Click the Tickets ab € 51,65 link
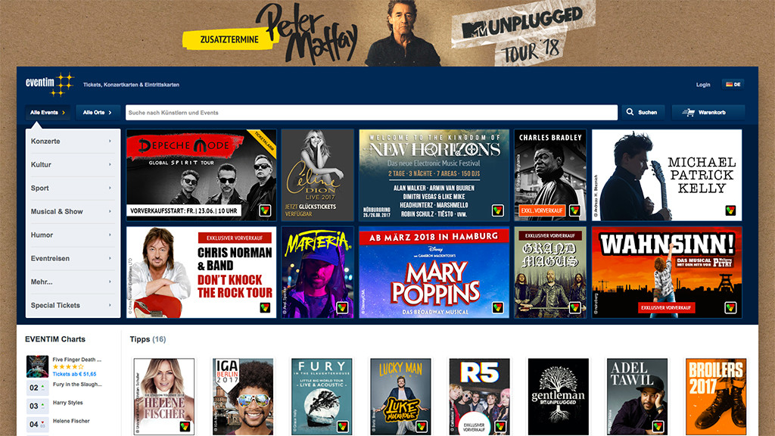The height and width of the screenshot is (436, 775). 75,374
